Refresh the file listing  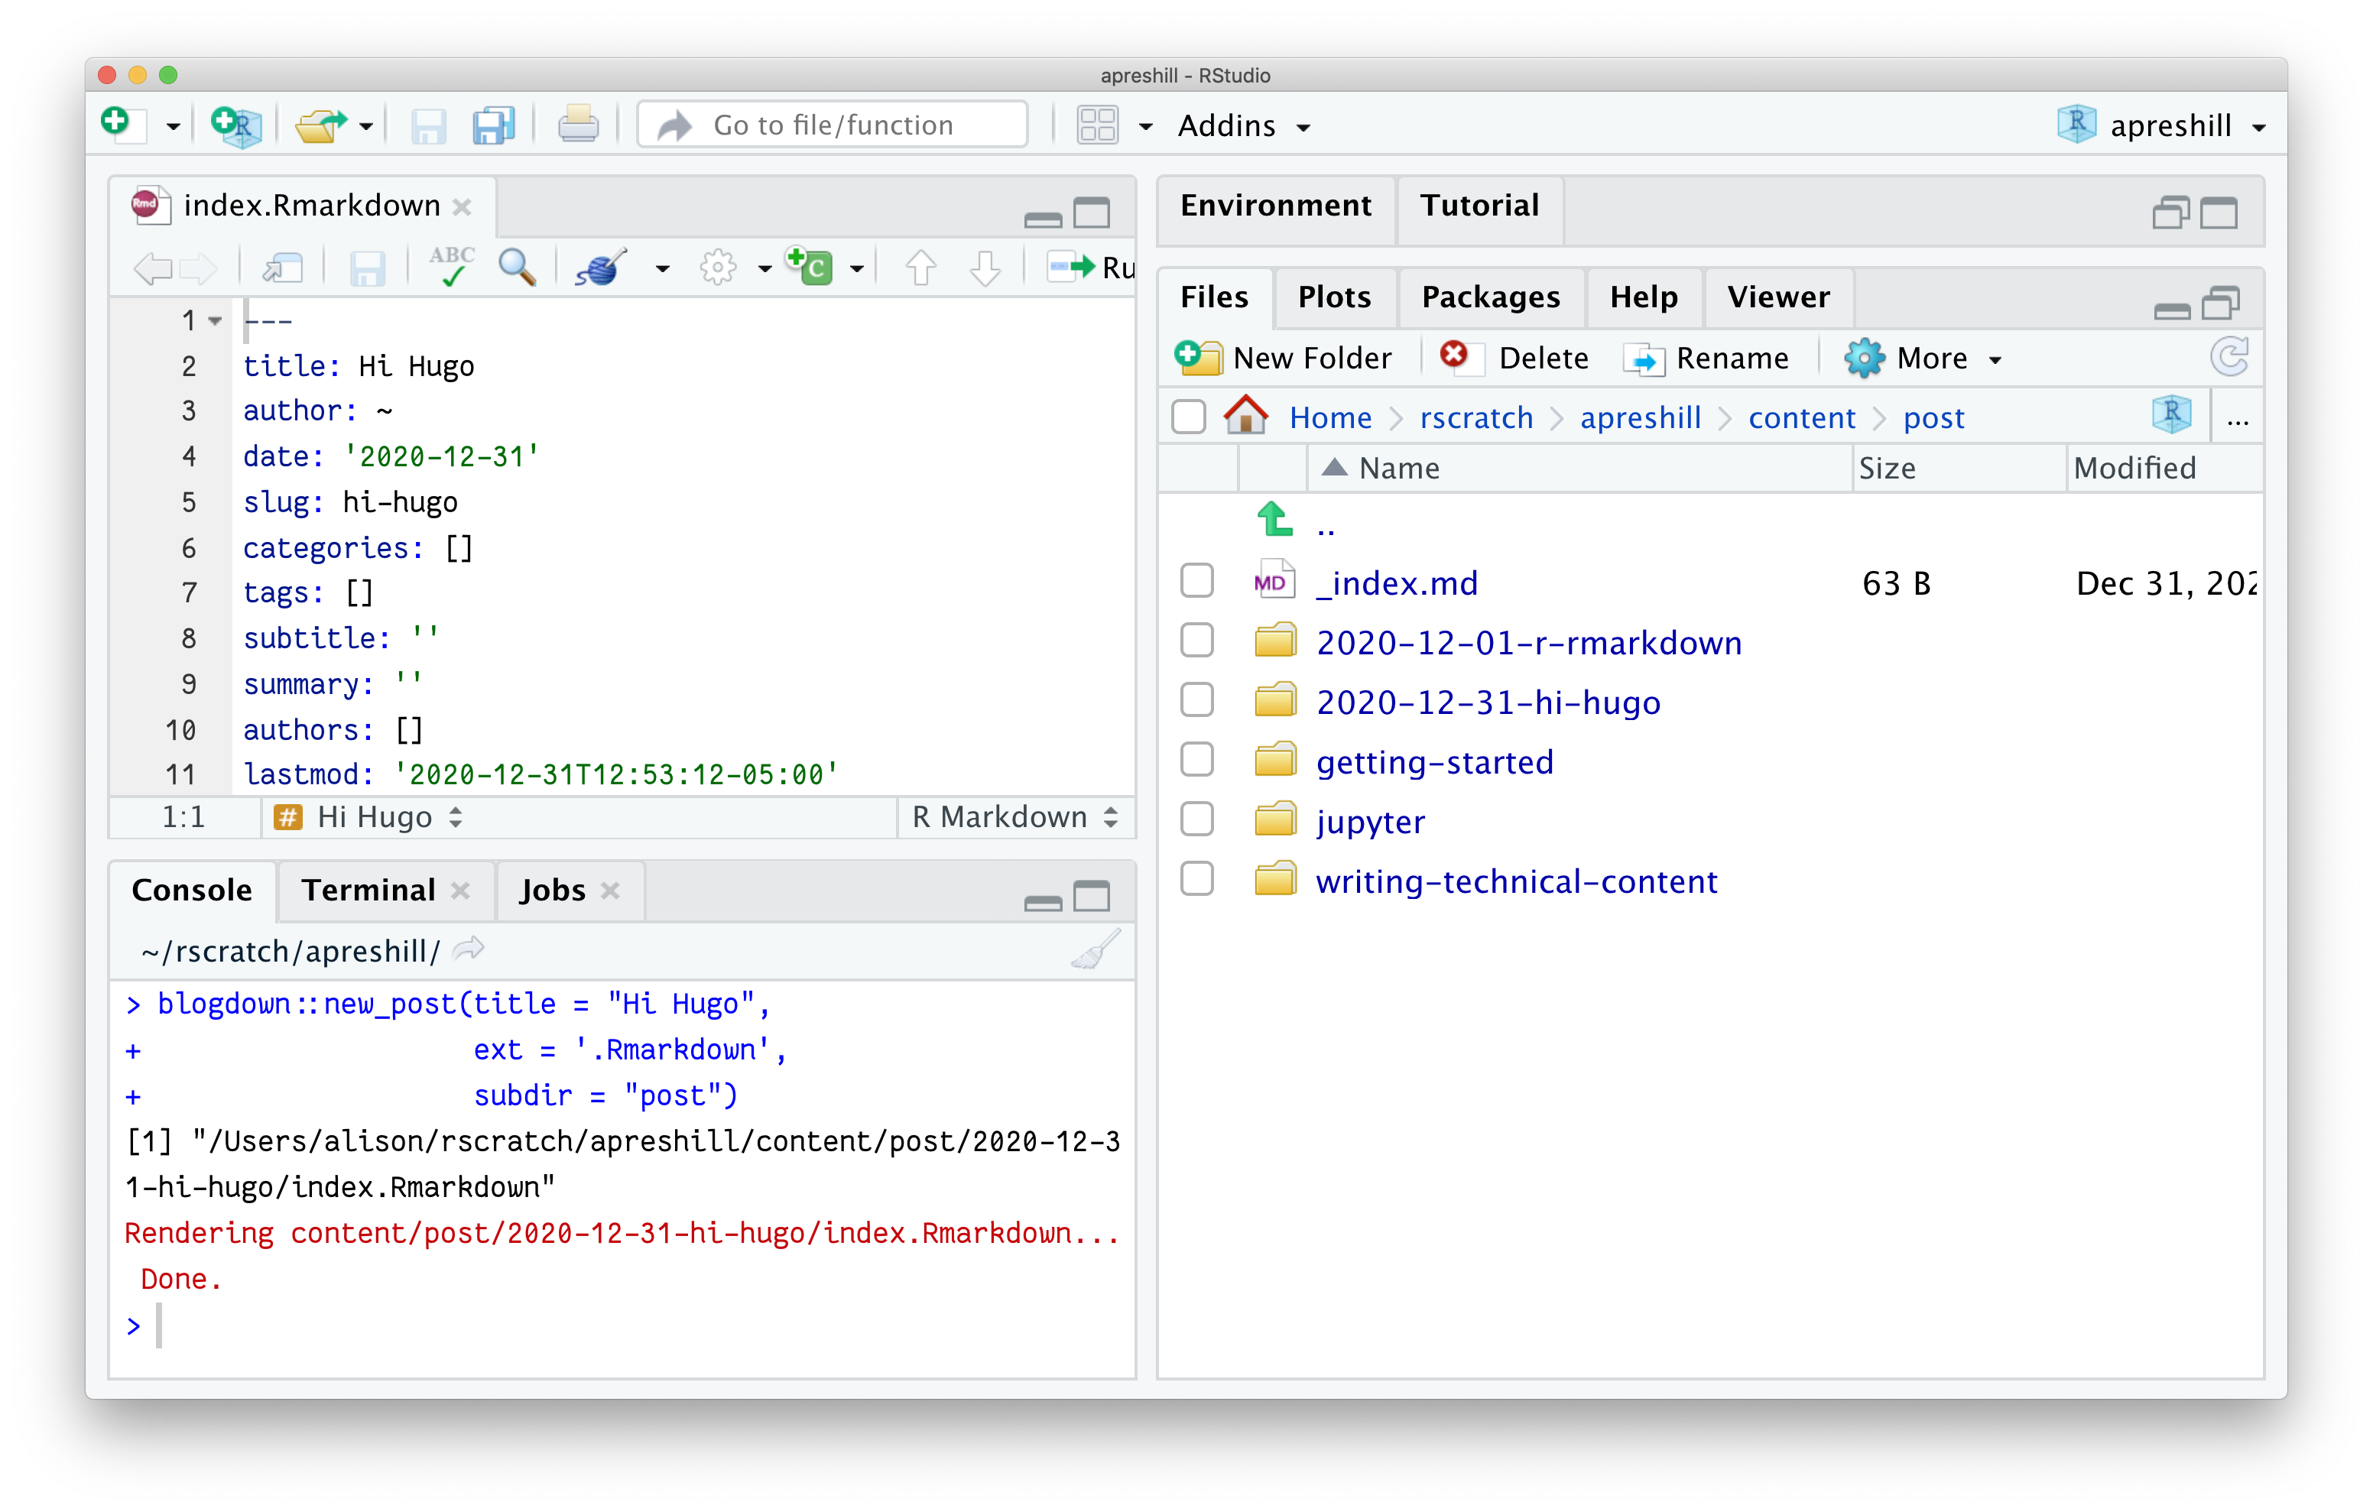tap(2231, 357)
